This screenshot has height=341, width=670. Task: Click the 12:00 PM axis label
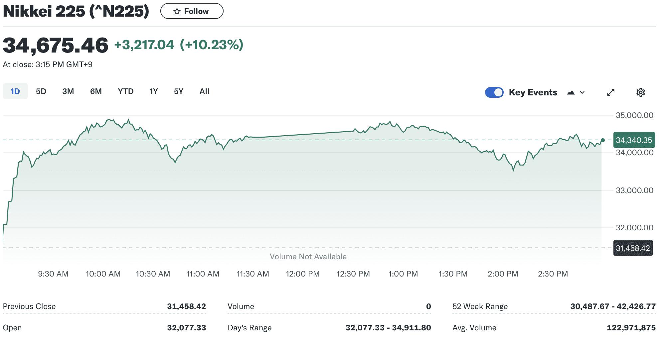click(x=303, y=274)
